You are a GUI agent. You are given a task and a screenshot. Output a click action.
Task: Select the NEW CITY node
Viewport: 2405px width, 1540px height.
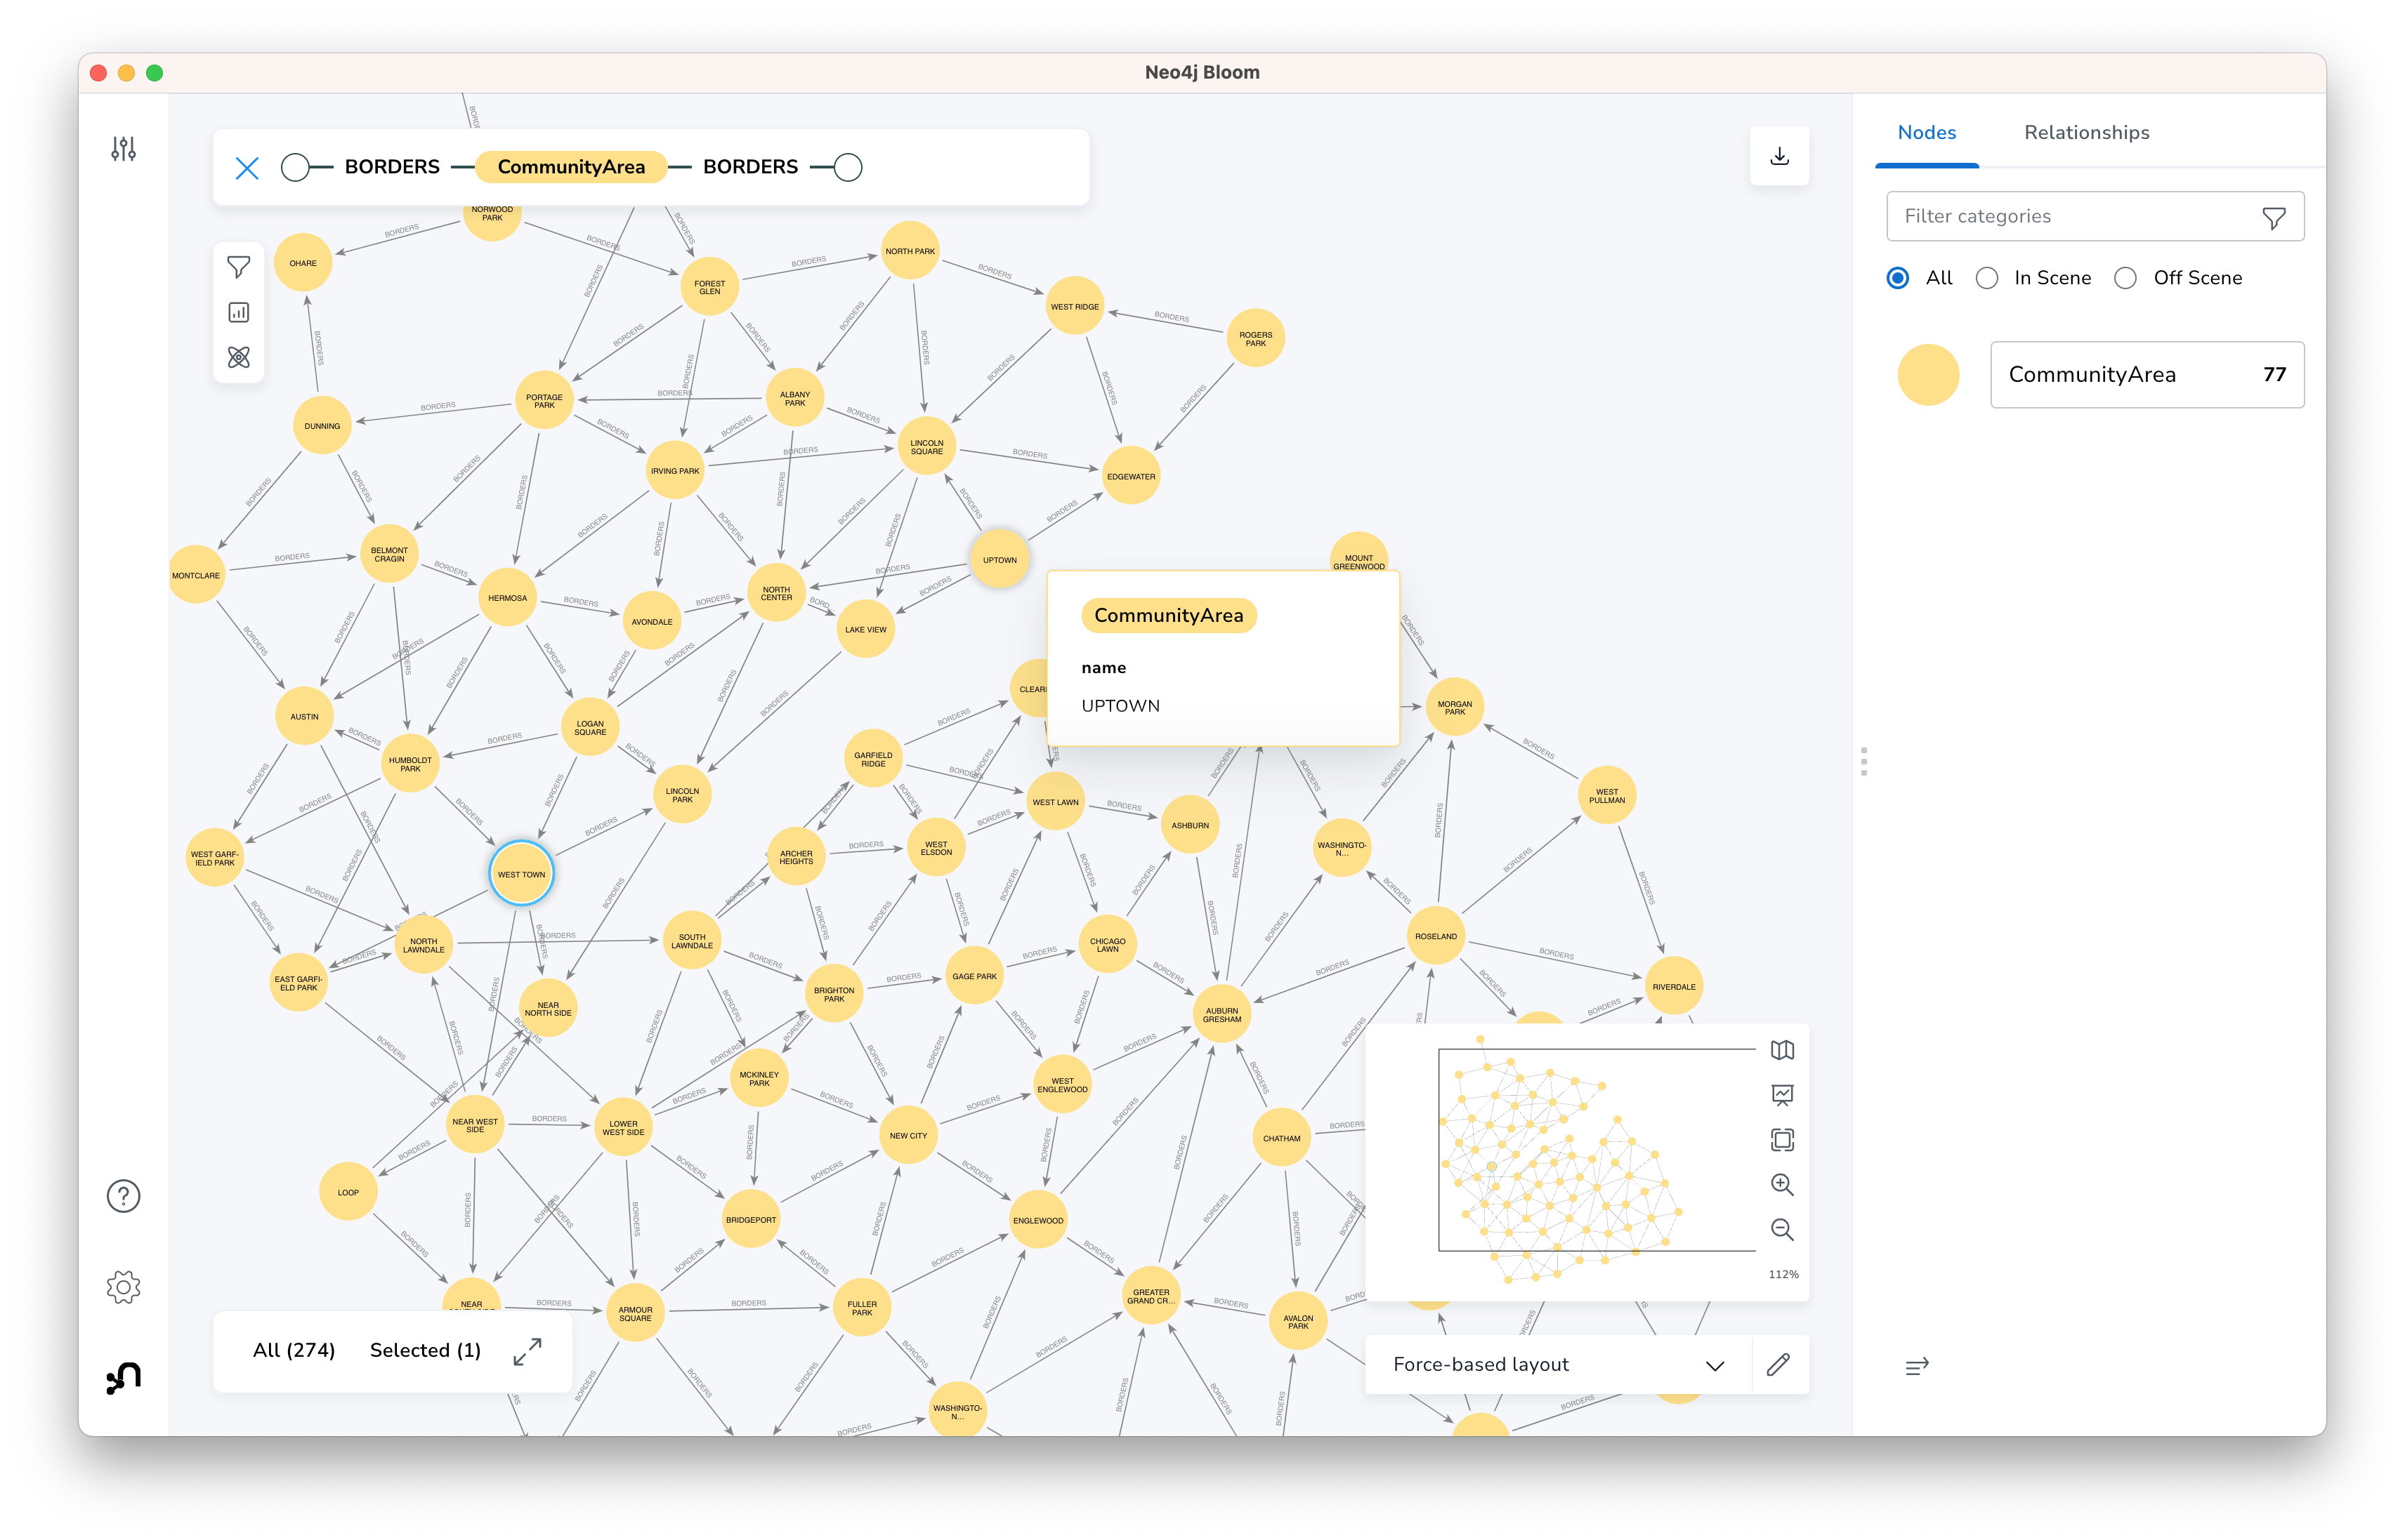908,1135
